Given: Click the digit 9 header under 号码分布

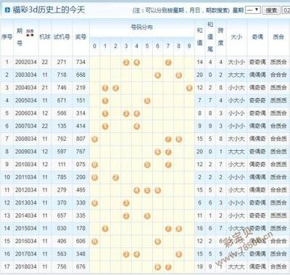Looking at the screenshot, I should coord(189,46).
